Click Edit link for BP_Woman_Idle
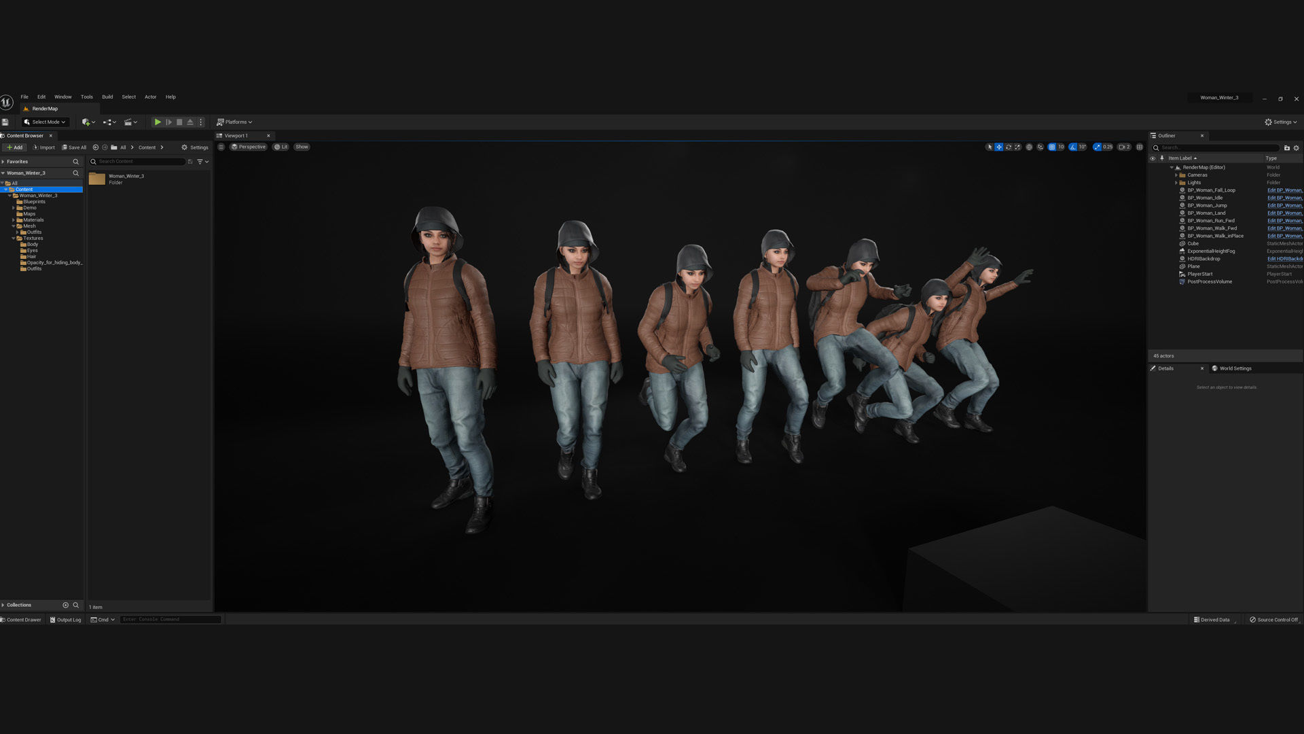Image resolution: width=1304 pixels, height=734 pixels. pos(1284,198)
